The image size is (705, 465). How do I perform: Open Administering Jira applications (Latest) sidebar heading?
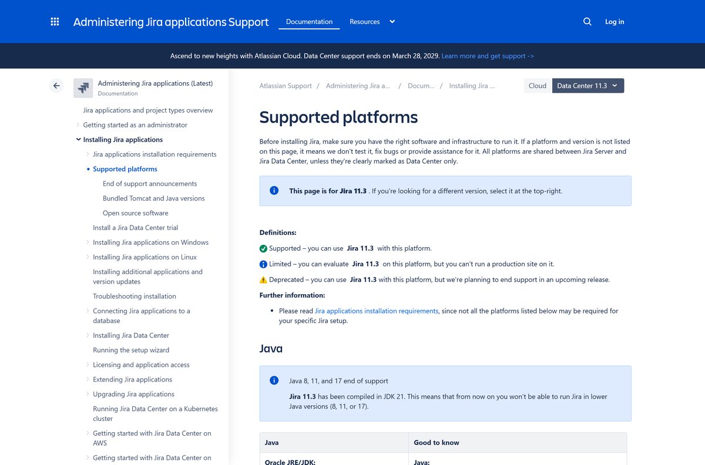click(x=155, y=83)
